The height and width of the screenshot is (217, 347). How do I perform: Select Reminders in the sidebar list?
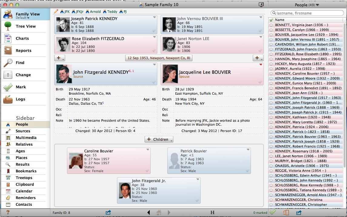[x=25, y=198]
